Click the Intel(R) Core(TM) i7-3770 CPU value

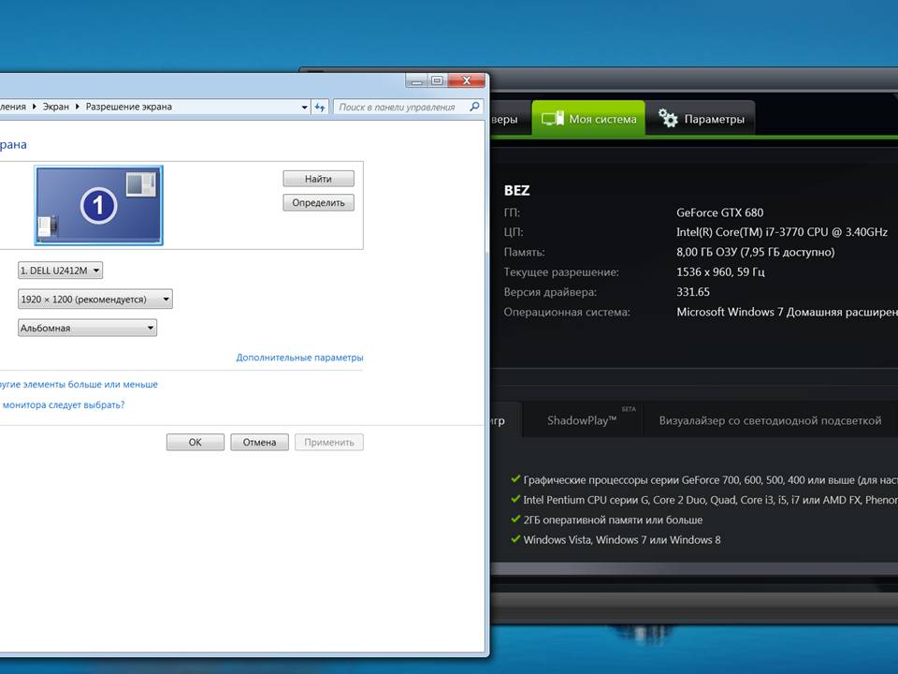782,232
